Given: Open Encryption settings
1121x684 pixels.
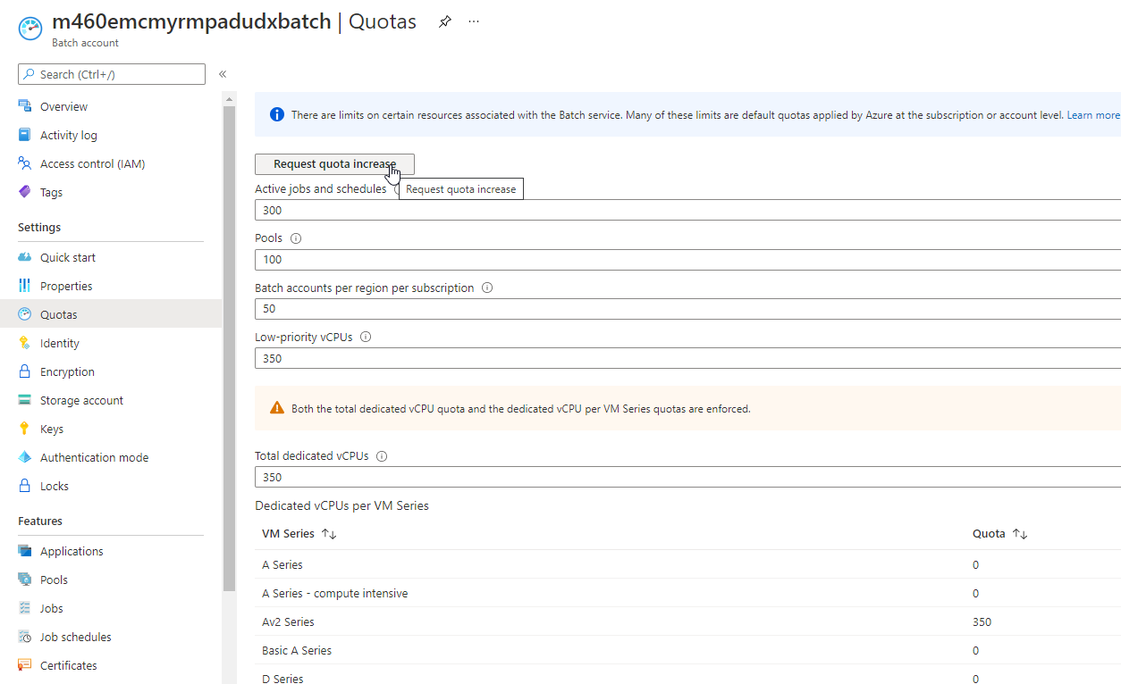Looking at the screenshot, I should [67, 371].
